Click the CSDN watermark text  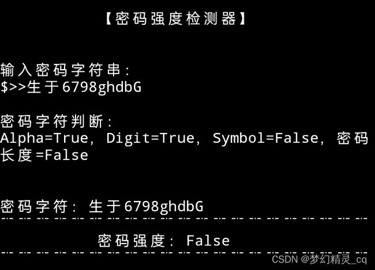coord(284,259)
